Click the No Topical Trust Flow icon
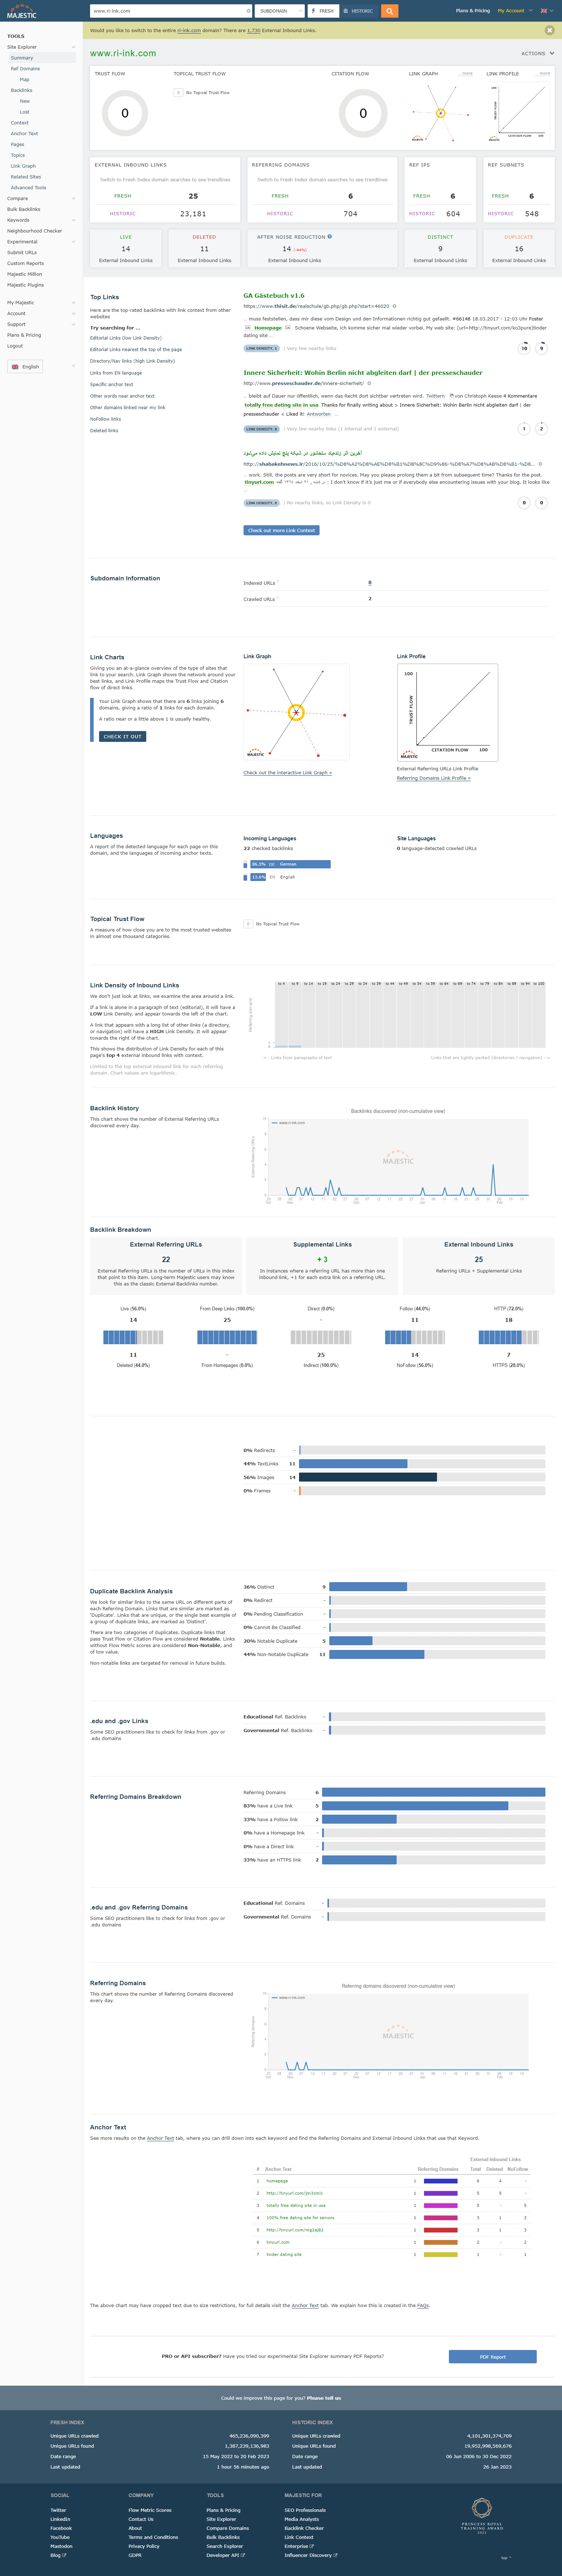 178,93
